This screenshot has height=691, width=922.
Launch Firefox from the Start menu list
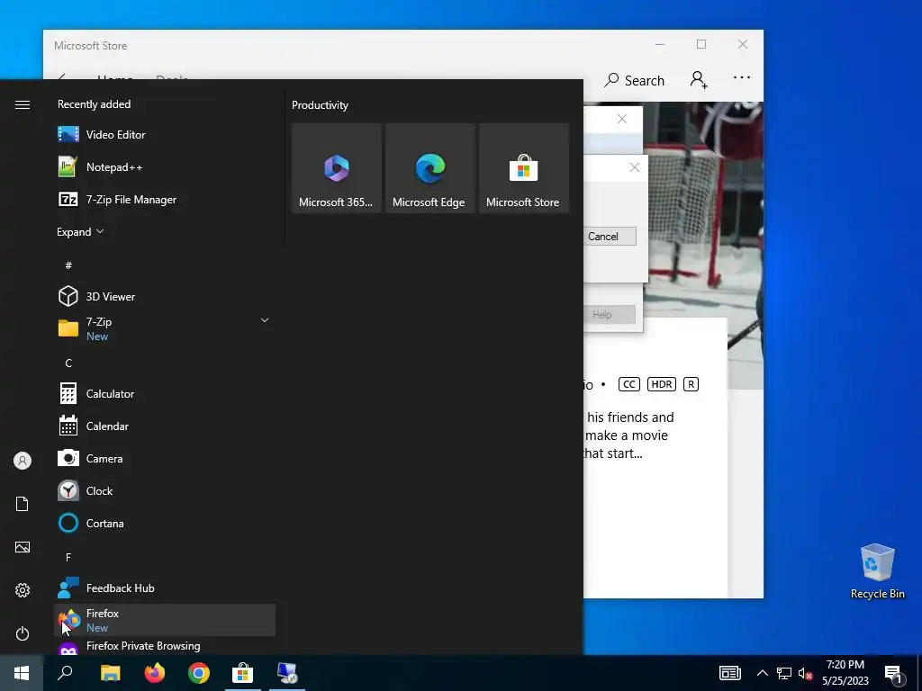[165, 620]
